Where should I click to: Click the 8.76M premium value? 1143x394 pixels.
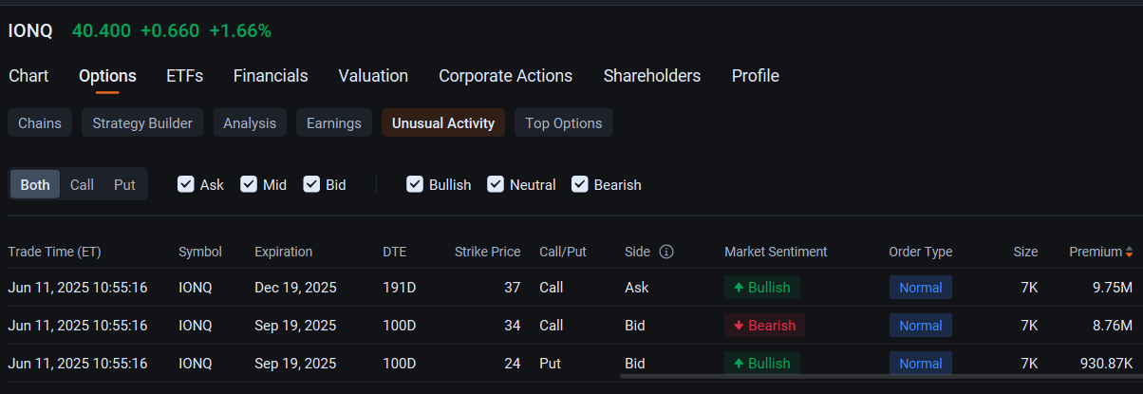pos(1111,326)
